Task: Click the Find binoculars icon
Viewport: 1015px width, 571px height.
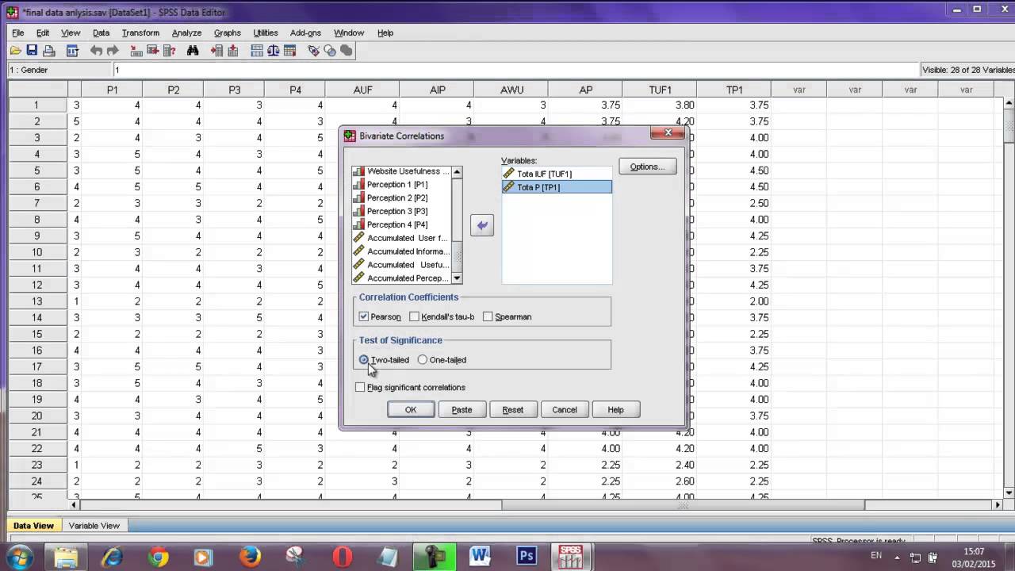Action: [x=193, y=50]
